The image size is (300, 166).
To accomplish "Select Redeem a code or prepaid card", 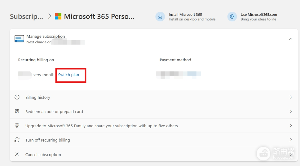I will pos(54,111).
